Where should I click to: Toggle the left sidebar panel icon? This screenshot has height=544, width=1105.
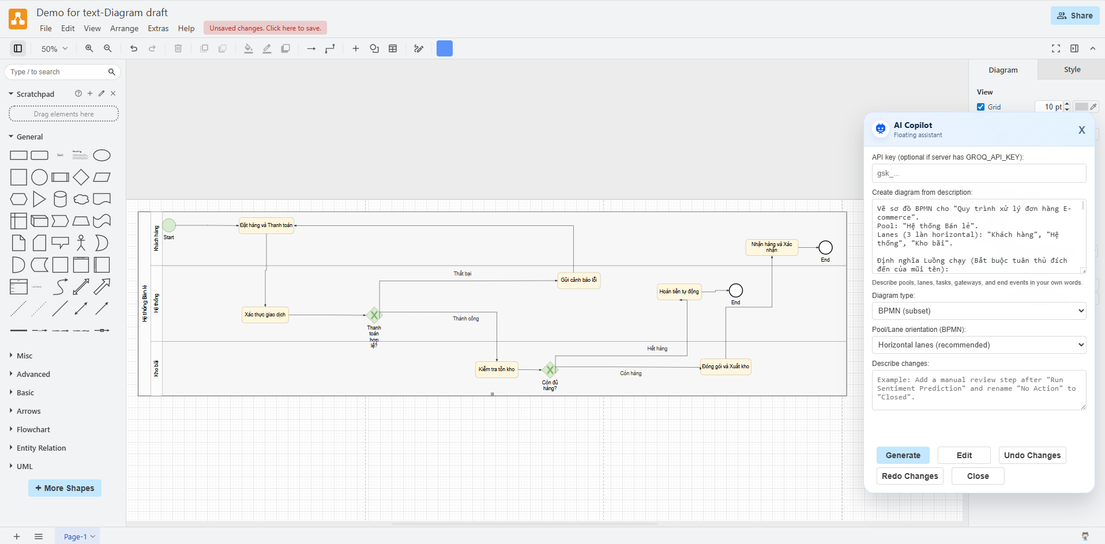click(18, 49)
